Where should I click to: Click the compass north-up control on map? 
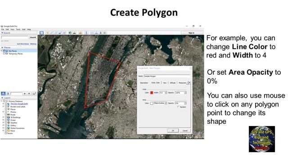197,37
